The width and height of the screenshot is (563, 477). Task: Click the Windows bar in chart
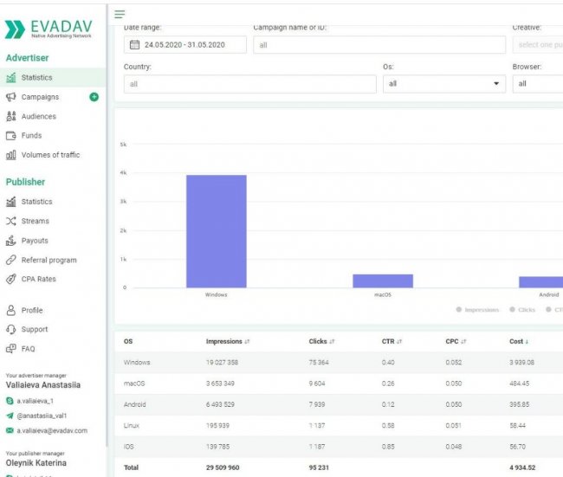[x=216, y=231]
